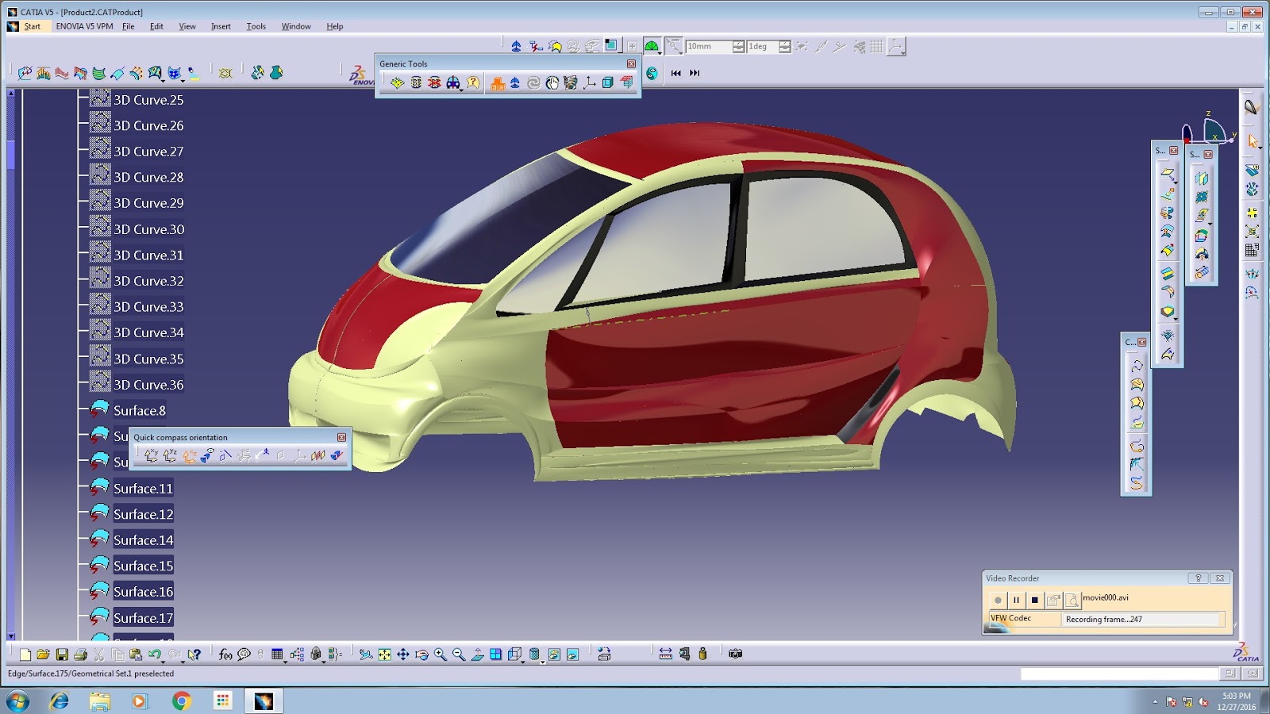This screenshot has height=714, width=1270.
Task: Toggle the grid icon in the top toolbar
Action: 876,46
